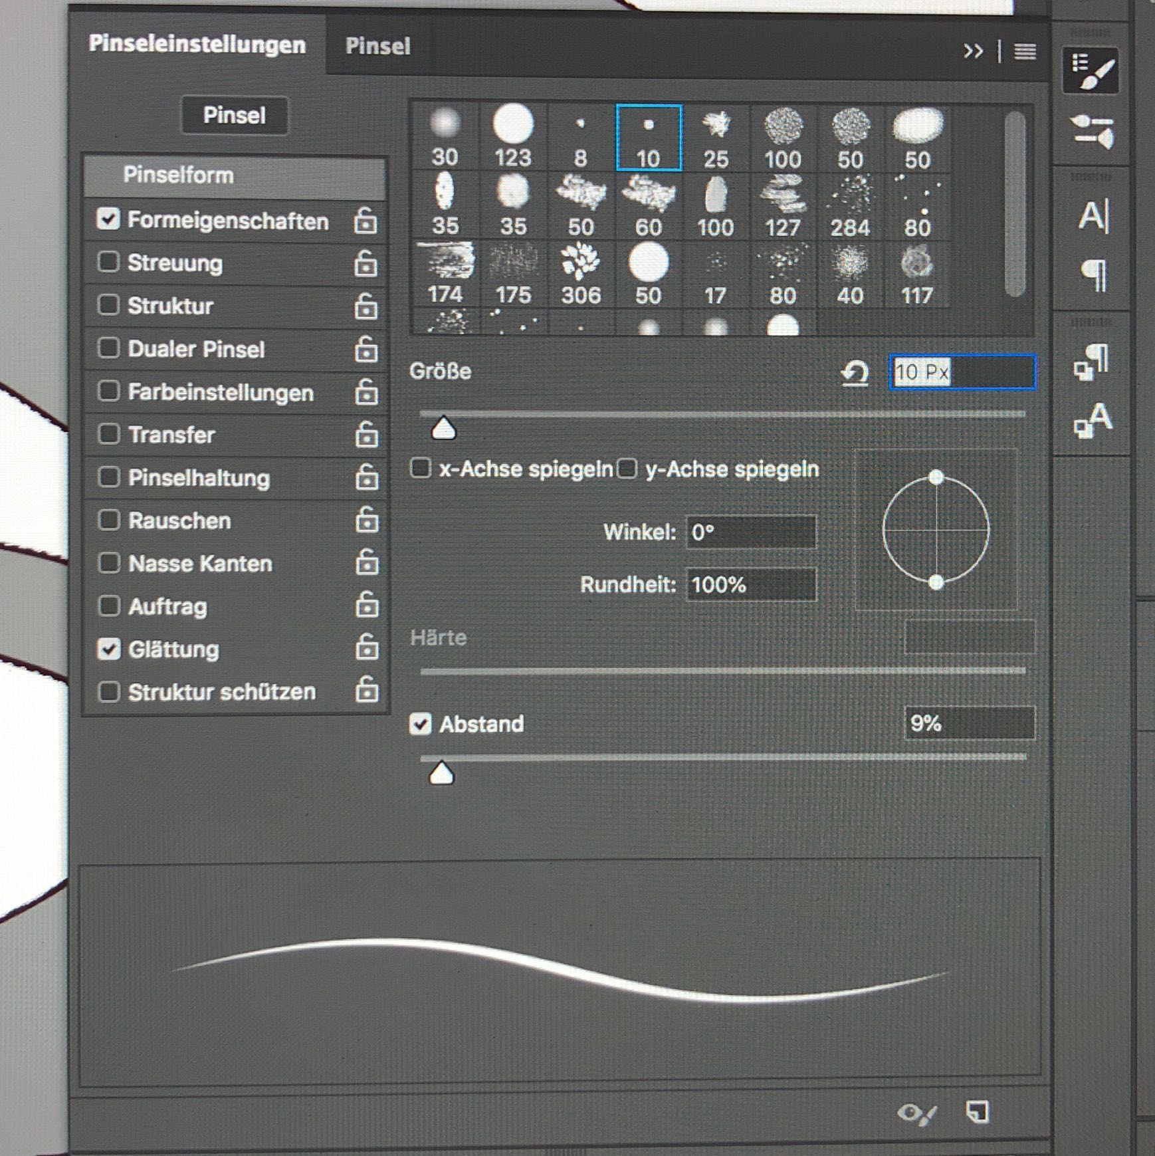The height and width of the screenshot is (1156, 1155).
Task: Click the Größe slider handle
Action: [x=443, y=429]
